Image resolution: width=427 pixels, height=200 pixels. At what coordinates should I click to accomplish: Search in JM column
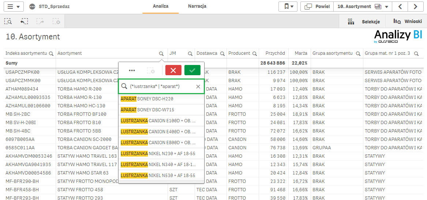(x=190, y=54)
